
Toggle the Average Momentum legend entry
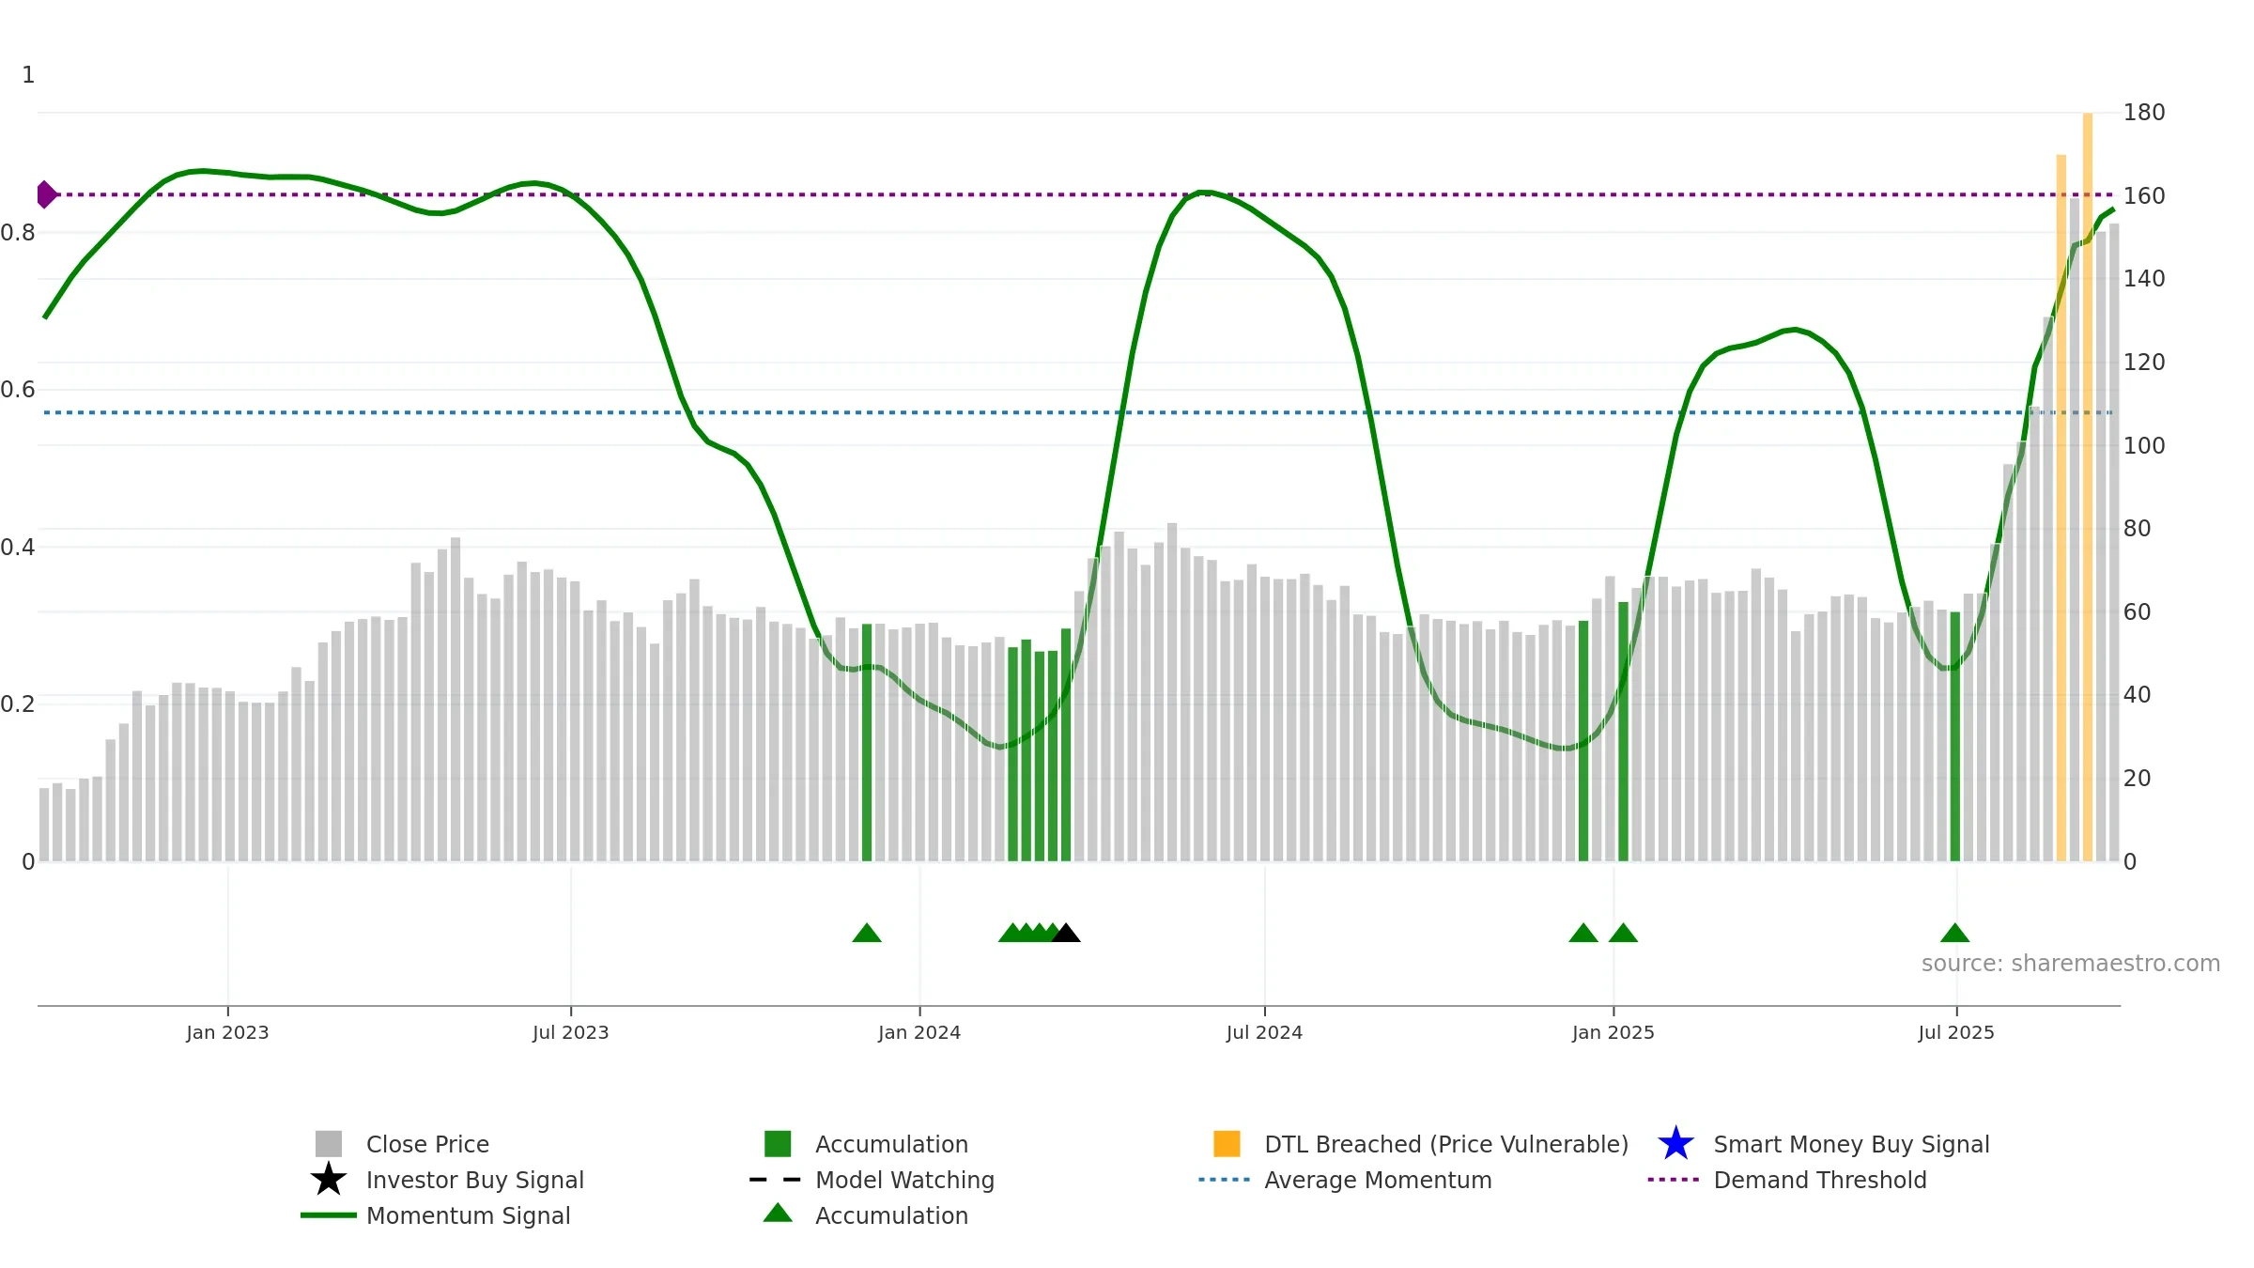coord(1378,1180)
